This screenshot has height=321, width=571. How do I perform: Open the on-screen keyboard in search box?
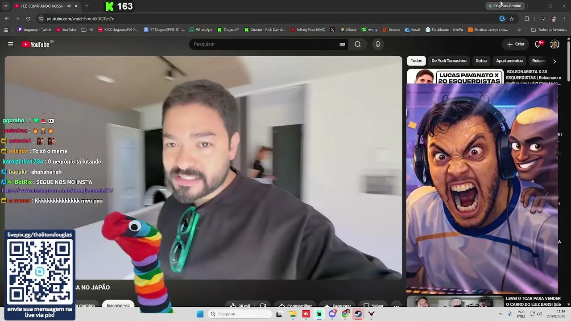point(342,44)
